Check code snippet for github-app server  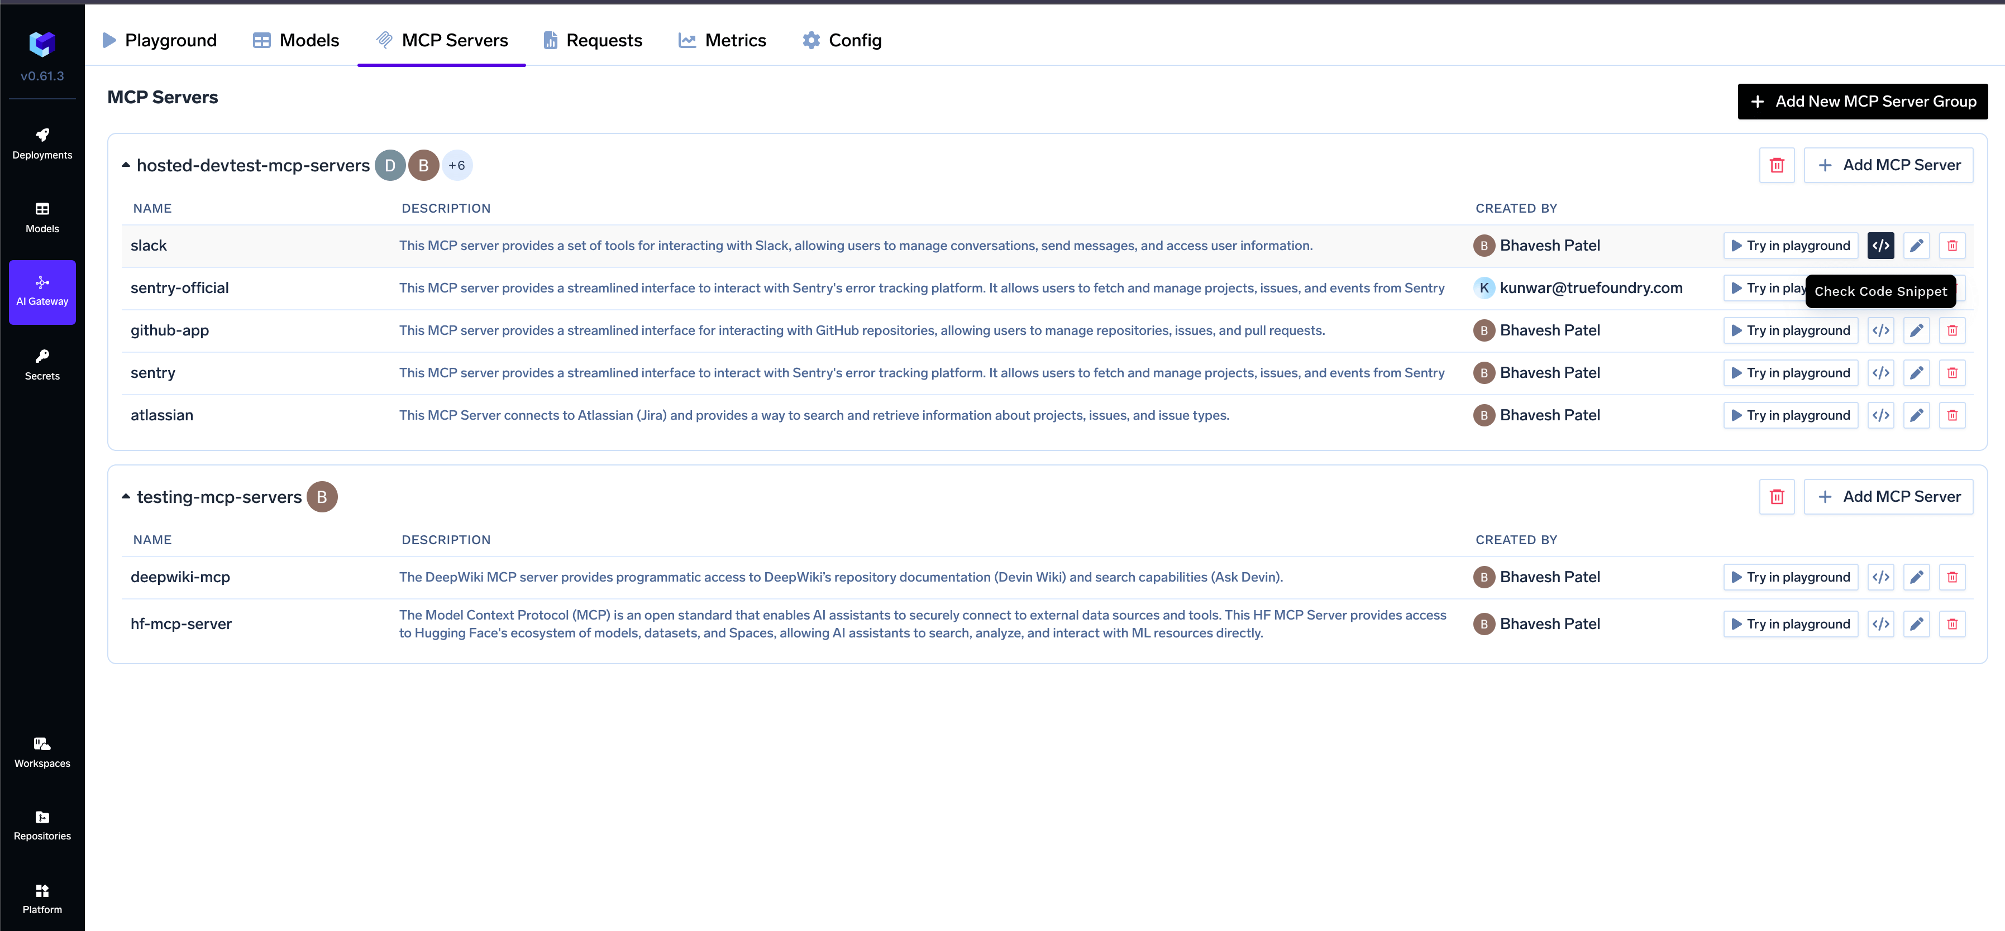tap(1880, 330)
